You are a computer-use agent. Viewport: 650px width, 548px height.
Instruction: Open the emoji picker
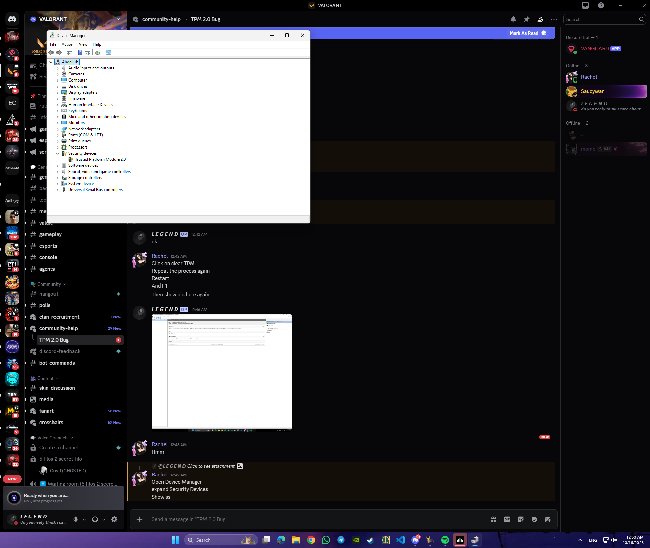coord(534,519)
